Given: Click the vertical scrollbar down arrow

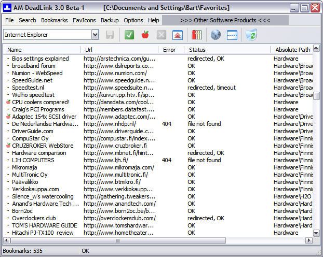Looking at the screenshot, I should 316,233.
